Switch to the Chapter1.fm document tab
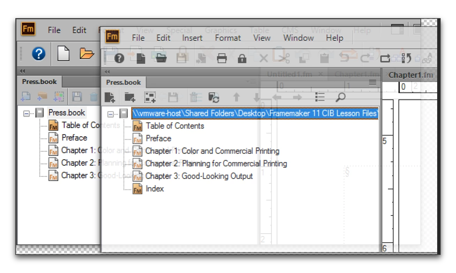This screenshot has width=456, height=273. pos(411,75)
